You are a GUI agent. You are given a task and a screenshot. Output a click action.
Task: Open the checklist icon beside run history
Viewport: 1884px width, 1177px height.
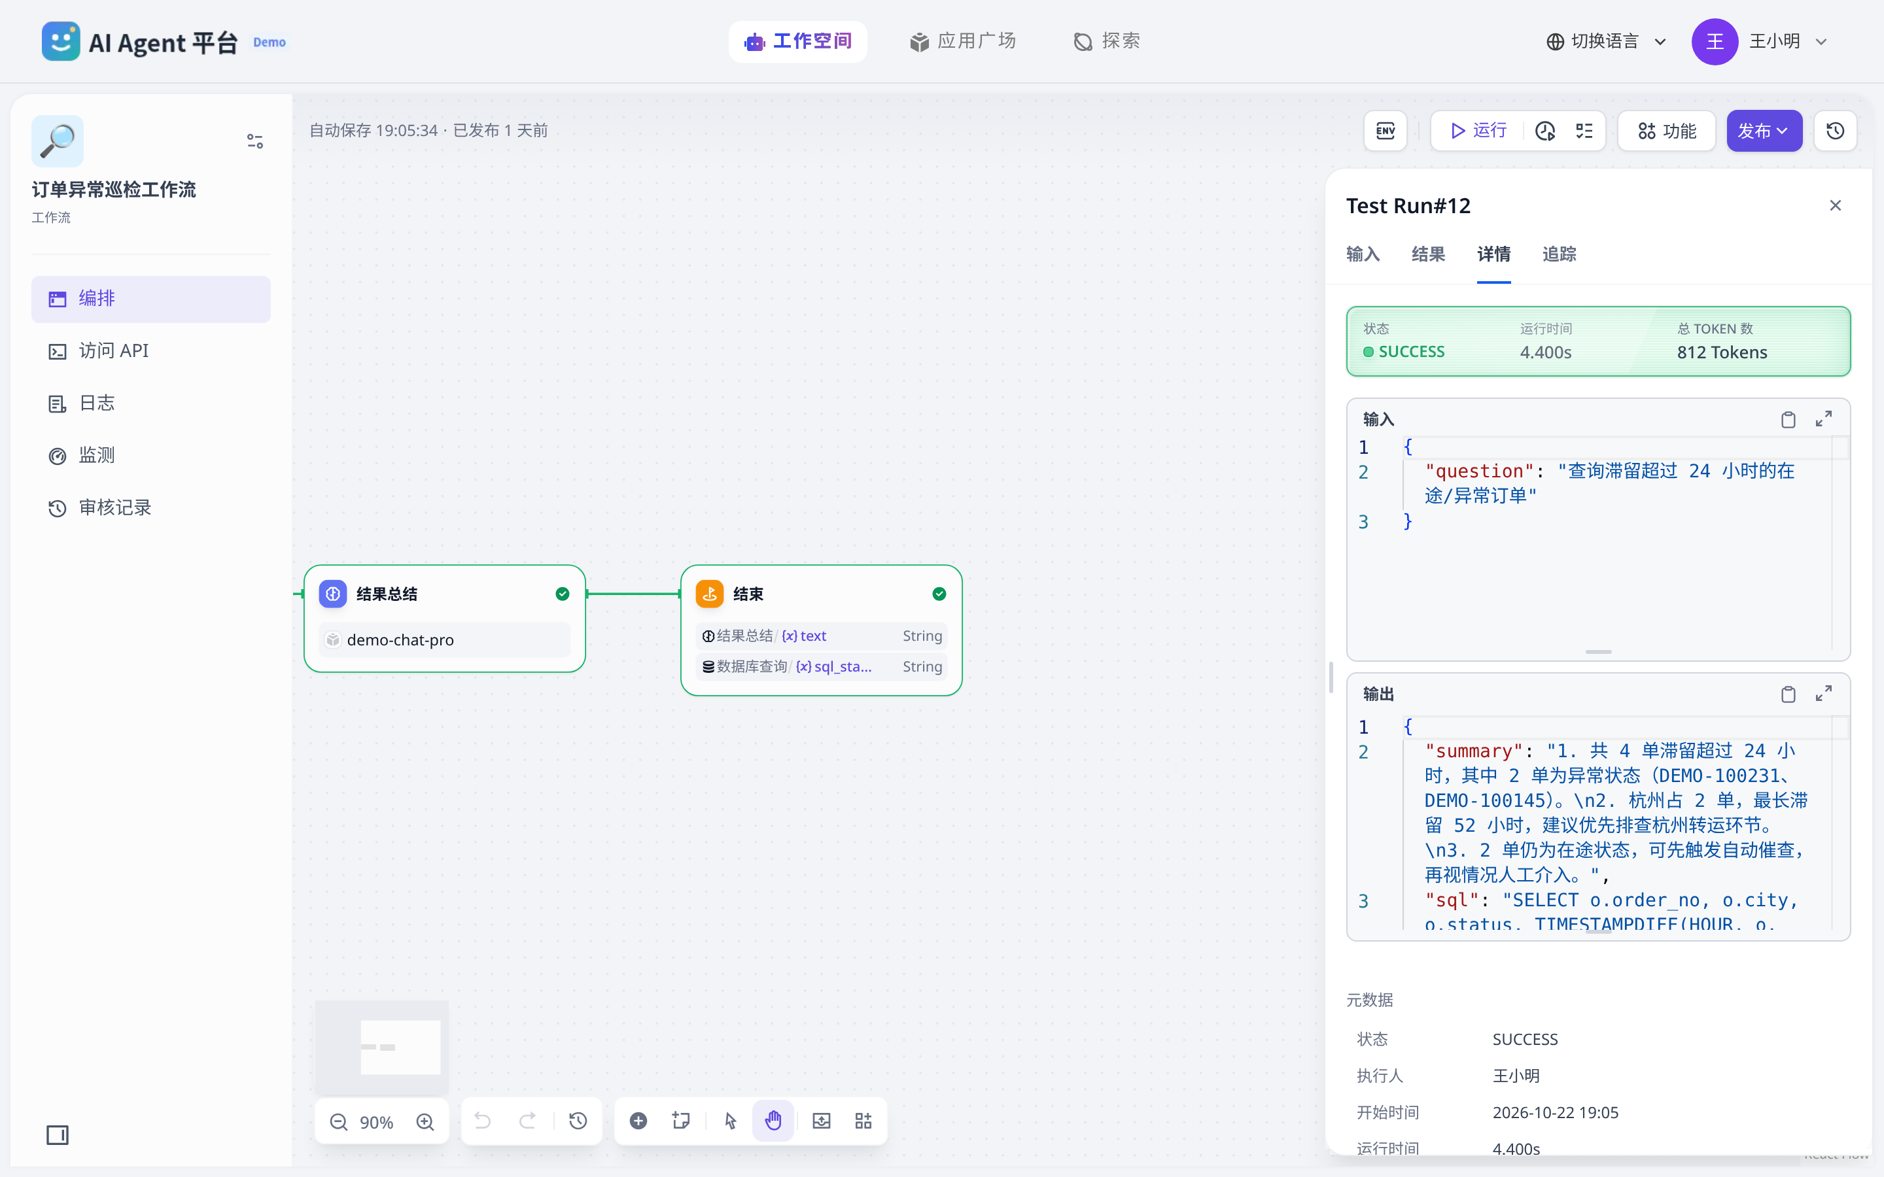pyautogui.click(x=1584, y=131)
